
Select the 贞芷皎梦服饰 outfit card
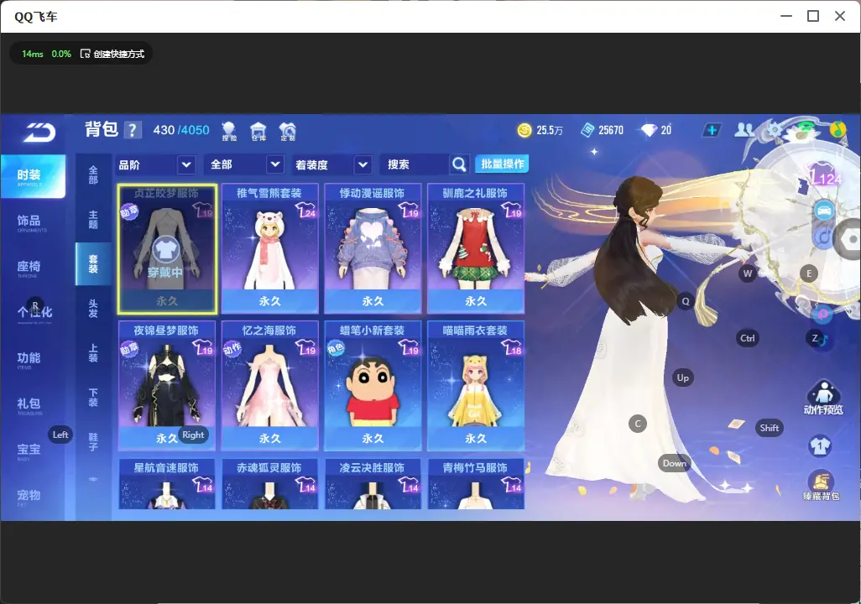click(x=167, y=248)
